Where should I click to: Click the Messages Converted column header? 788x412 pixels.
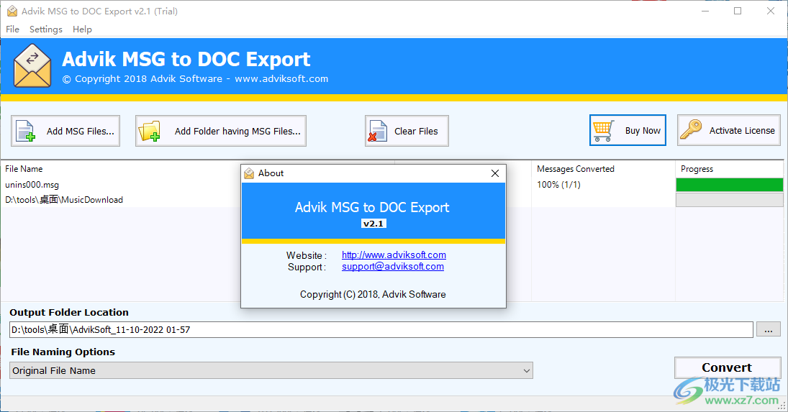pos(576,169)
